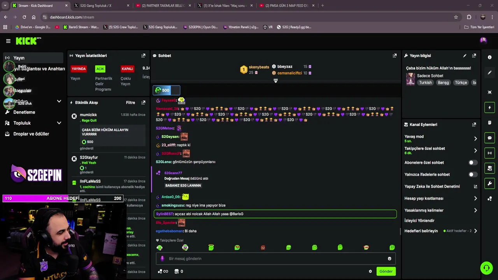Expand Yavaş mod settings
The width and height of the screenshot is (498, 280).
[x=475, y=138]
